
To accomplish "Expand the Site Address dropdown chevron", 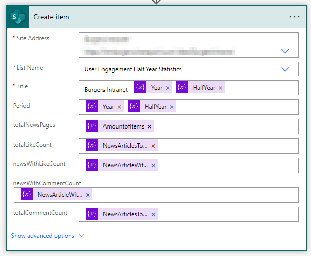I will [x=285, y=51].
